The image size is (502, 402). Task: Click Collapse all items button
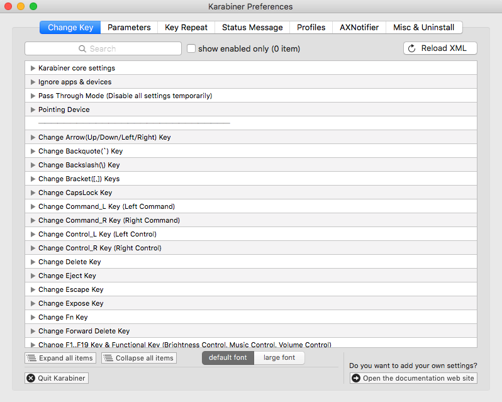tap(139, 358)
